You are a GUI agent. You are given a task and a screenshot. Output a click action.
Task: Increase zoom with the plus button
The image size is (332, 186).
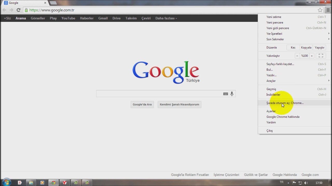pos(312,56)
